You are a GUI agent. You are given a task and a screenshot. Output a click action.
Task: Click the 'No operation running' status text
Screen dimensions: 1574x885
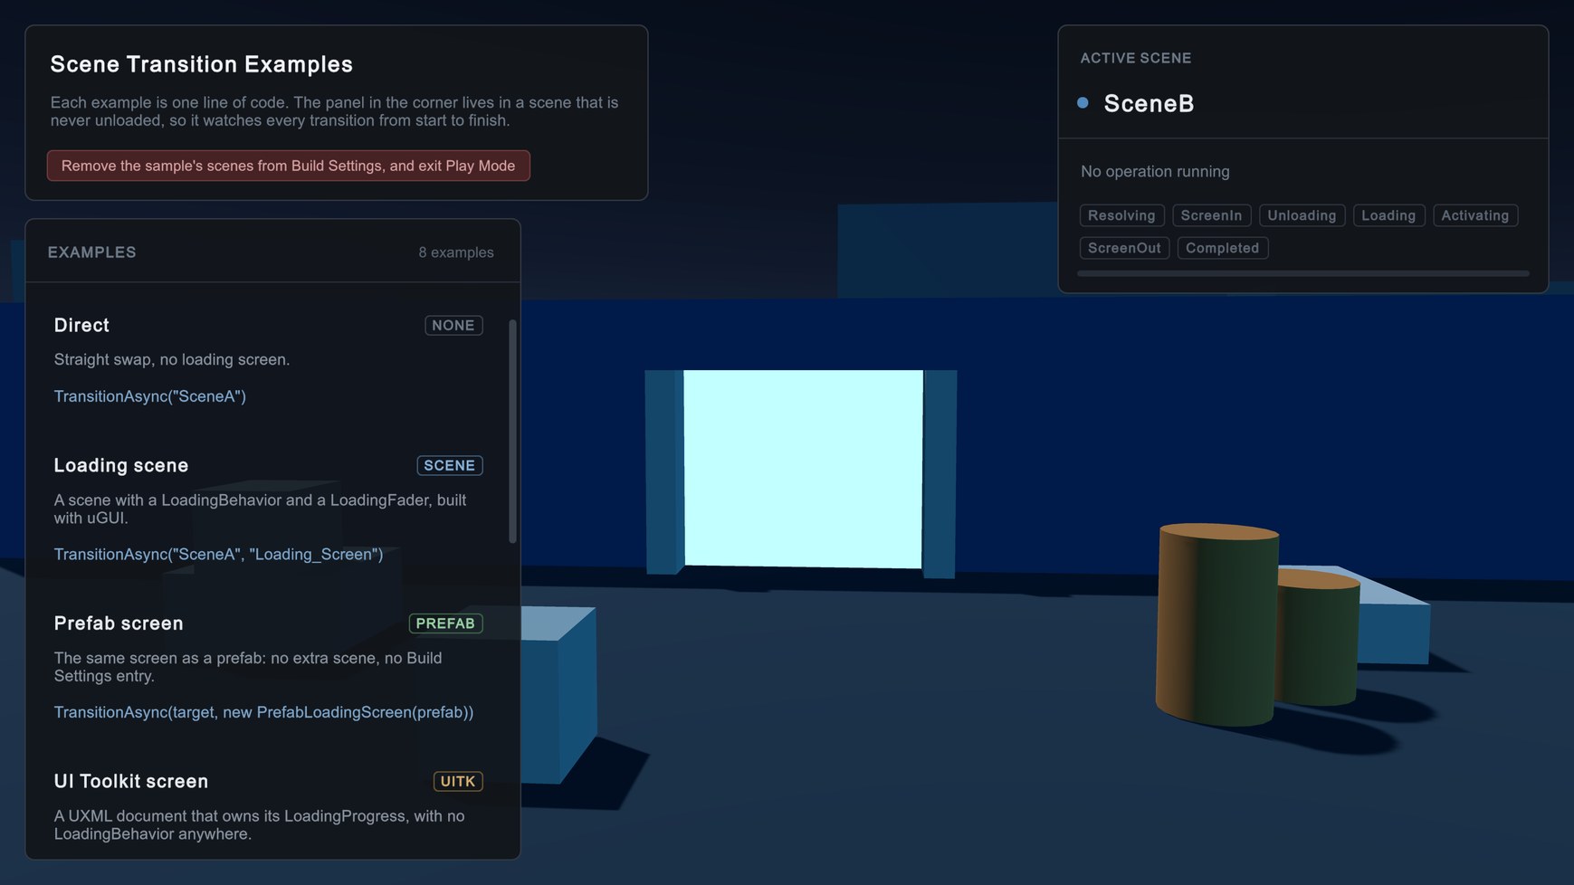pos(1155,172)
